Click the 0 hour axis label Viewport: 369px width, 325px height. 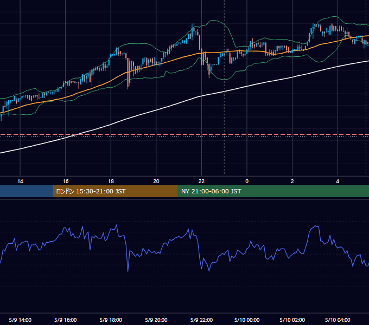pos(247,181)
